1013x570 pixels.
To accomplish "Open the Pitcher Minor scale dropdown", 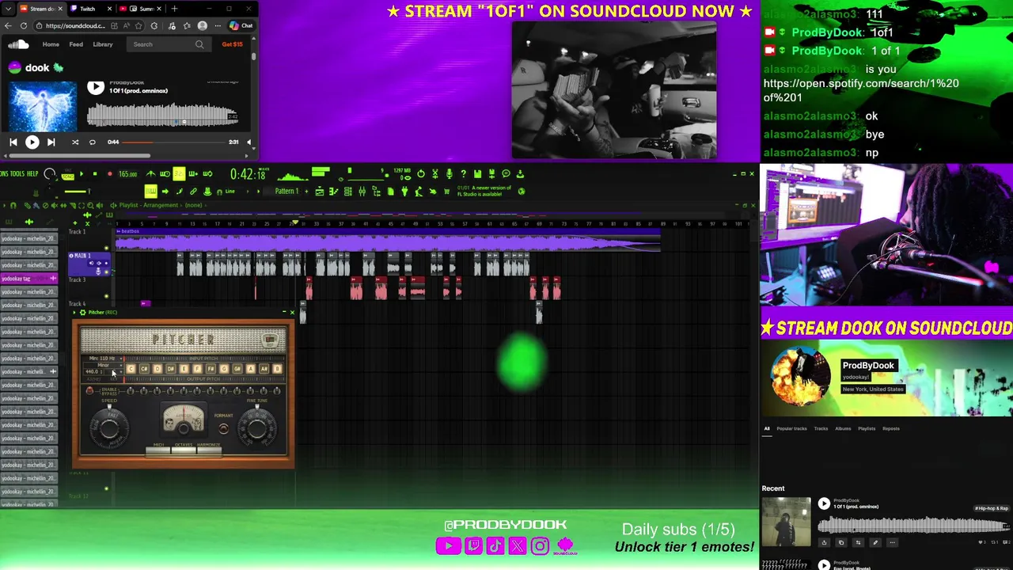I will point(103,365).
